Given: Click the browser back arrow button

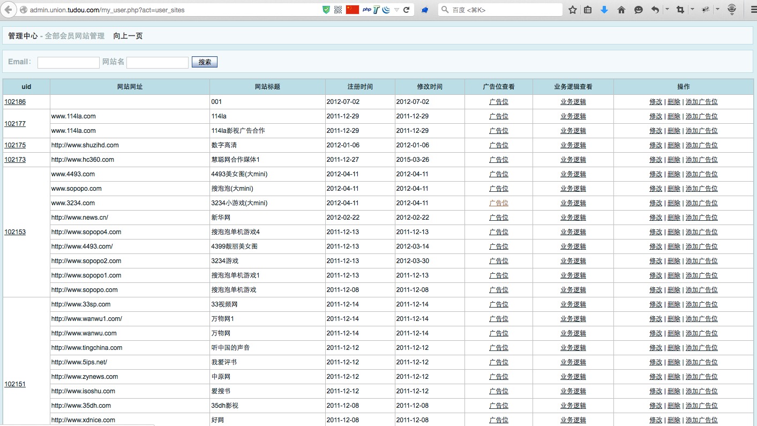Looking at the screenshot, I should point(8,10).
